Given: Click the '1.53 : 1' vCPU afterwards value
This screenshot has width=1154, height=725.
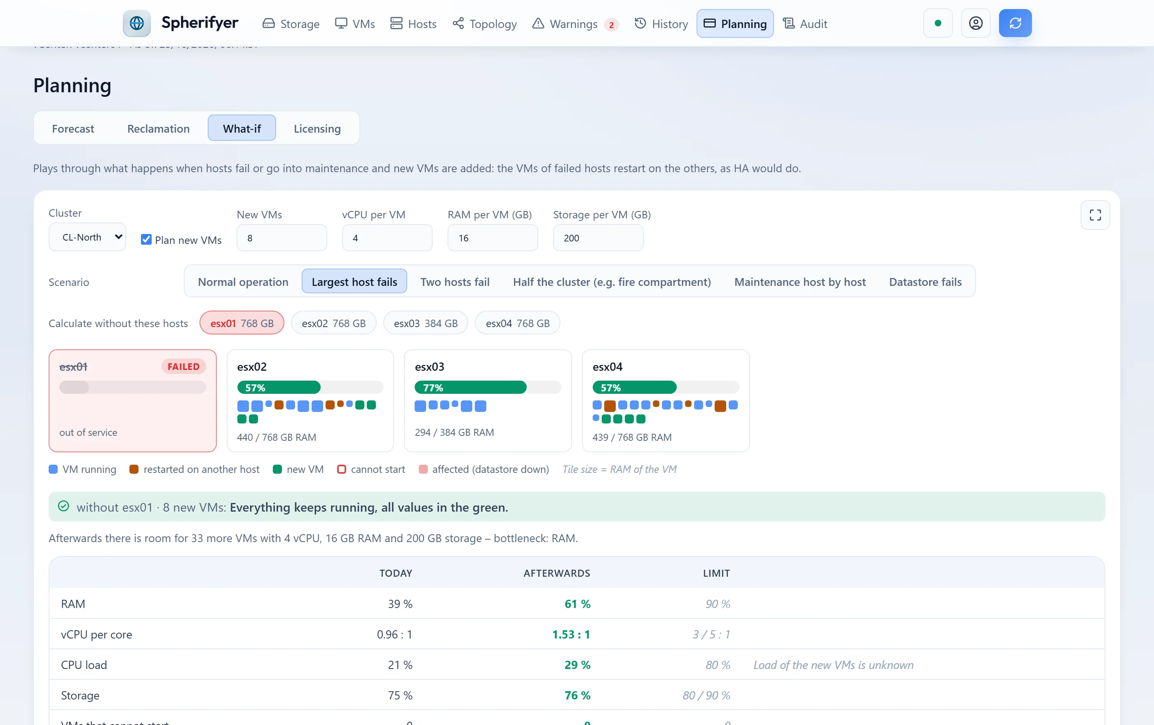Looking at the screenshot, I should click(571, 634).
